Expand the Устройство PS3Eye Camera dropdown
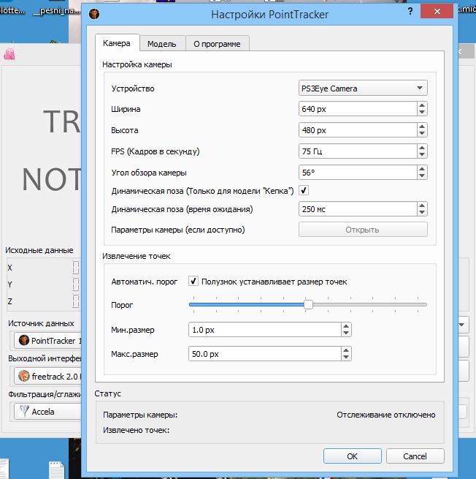The width and height of the screenshot is (476, 479). pyautogui.click(x=363, y=88)
